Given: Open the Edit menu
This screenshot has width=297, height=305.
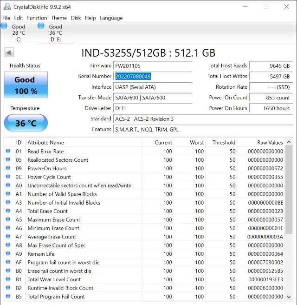Looking at the screenshot, I should [x=19, y=18].
